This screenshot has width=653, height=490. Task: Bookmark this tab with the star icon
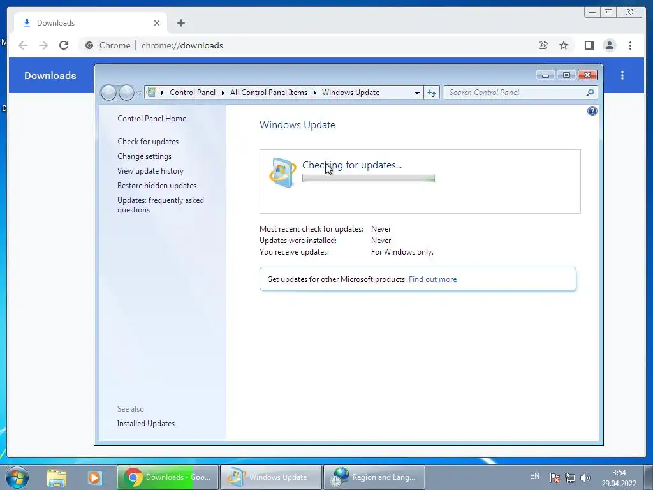564,45
